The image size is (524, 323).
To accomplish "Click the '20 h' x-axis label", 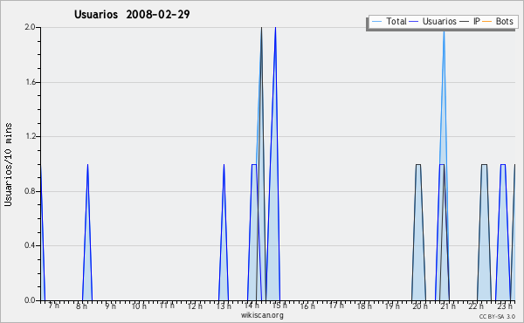I will coord(420,306).
